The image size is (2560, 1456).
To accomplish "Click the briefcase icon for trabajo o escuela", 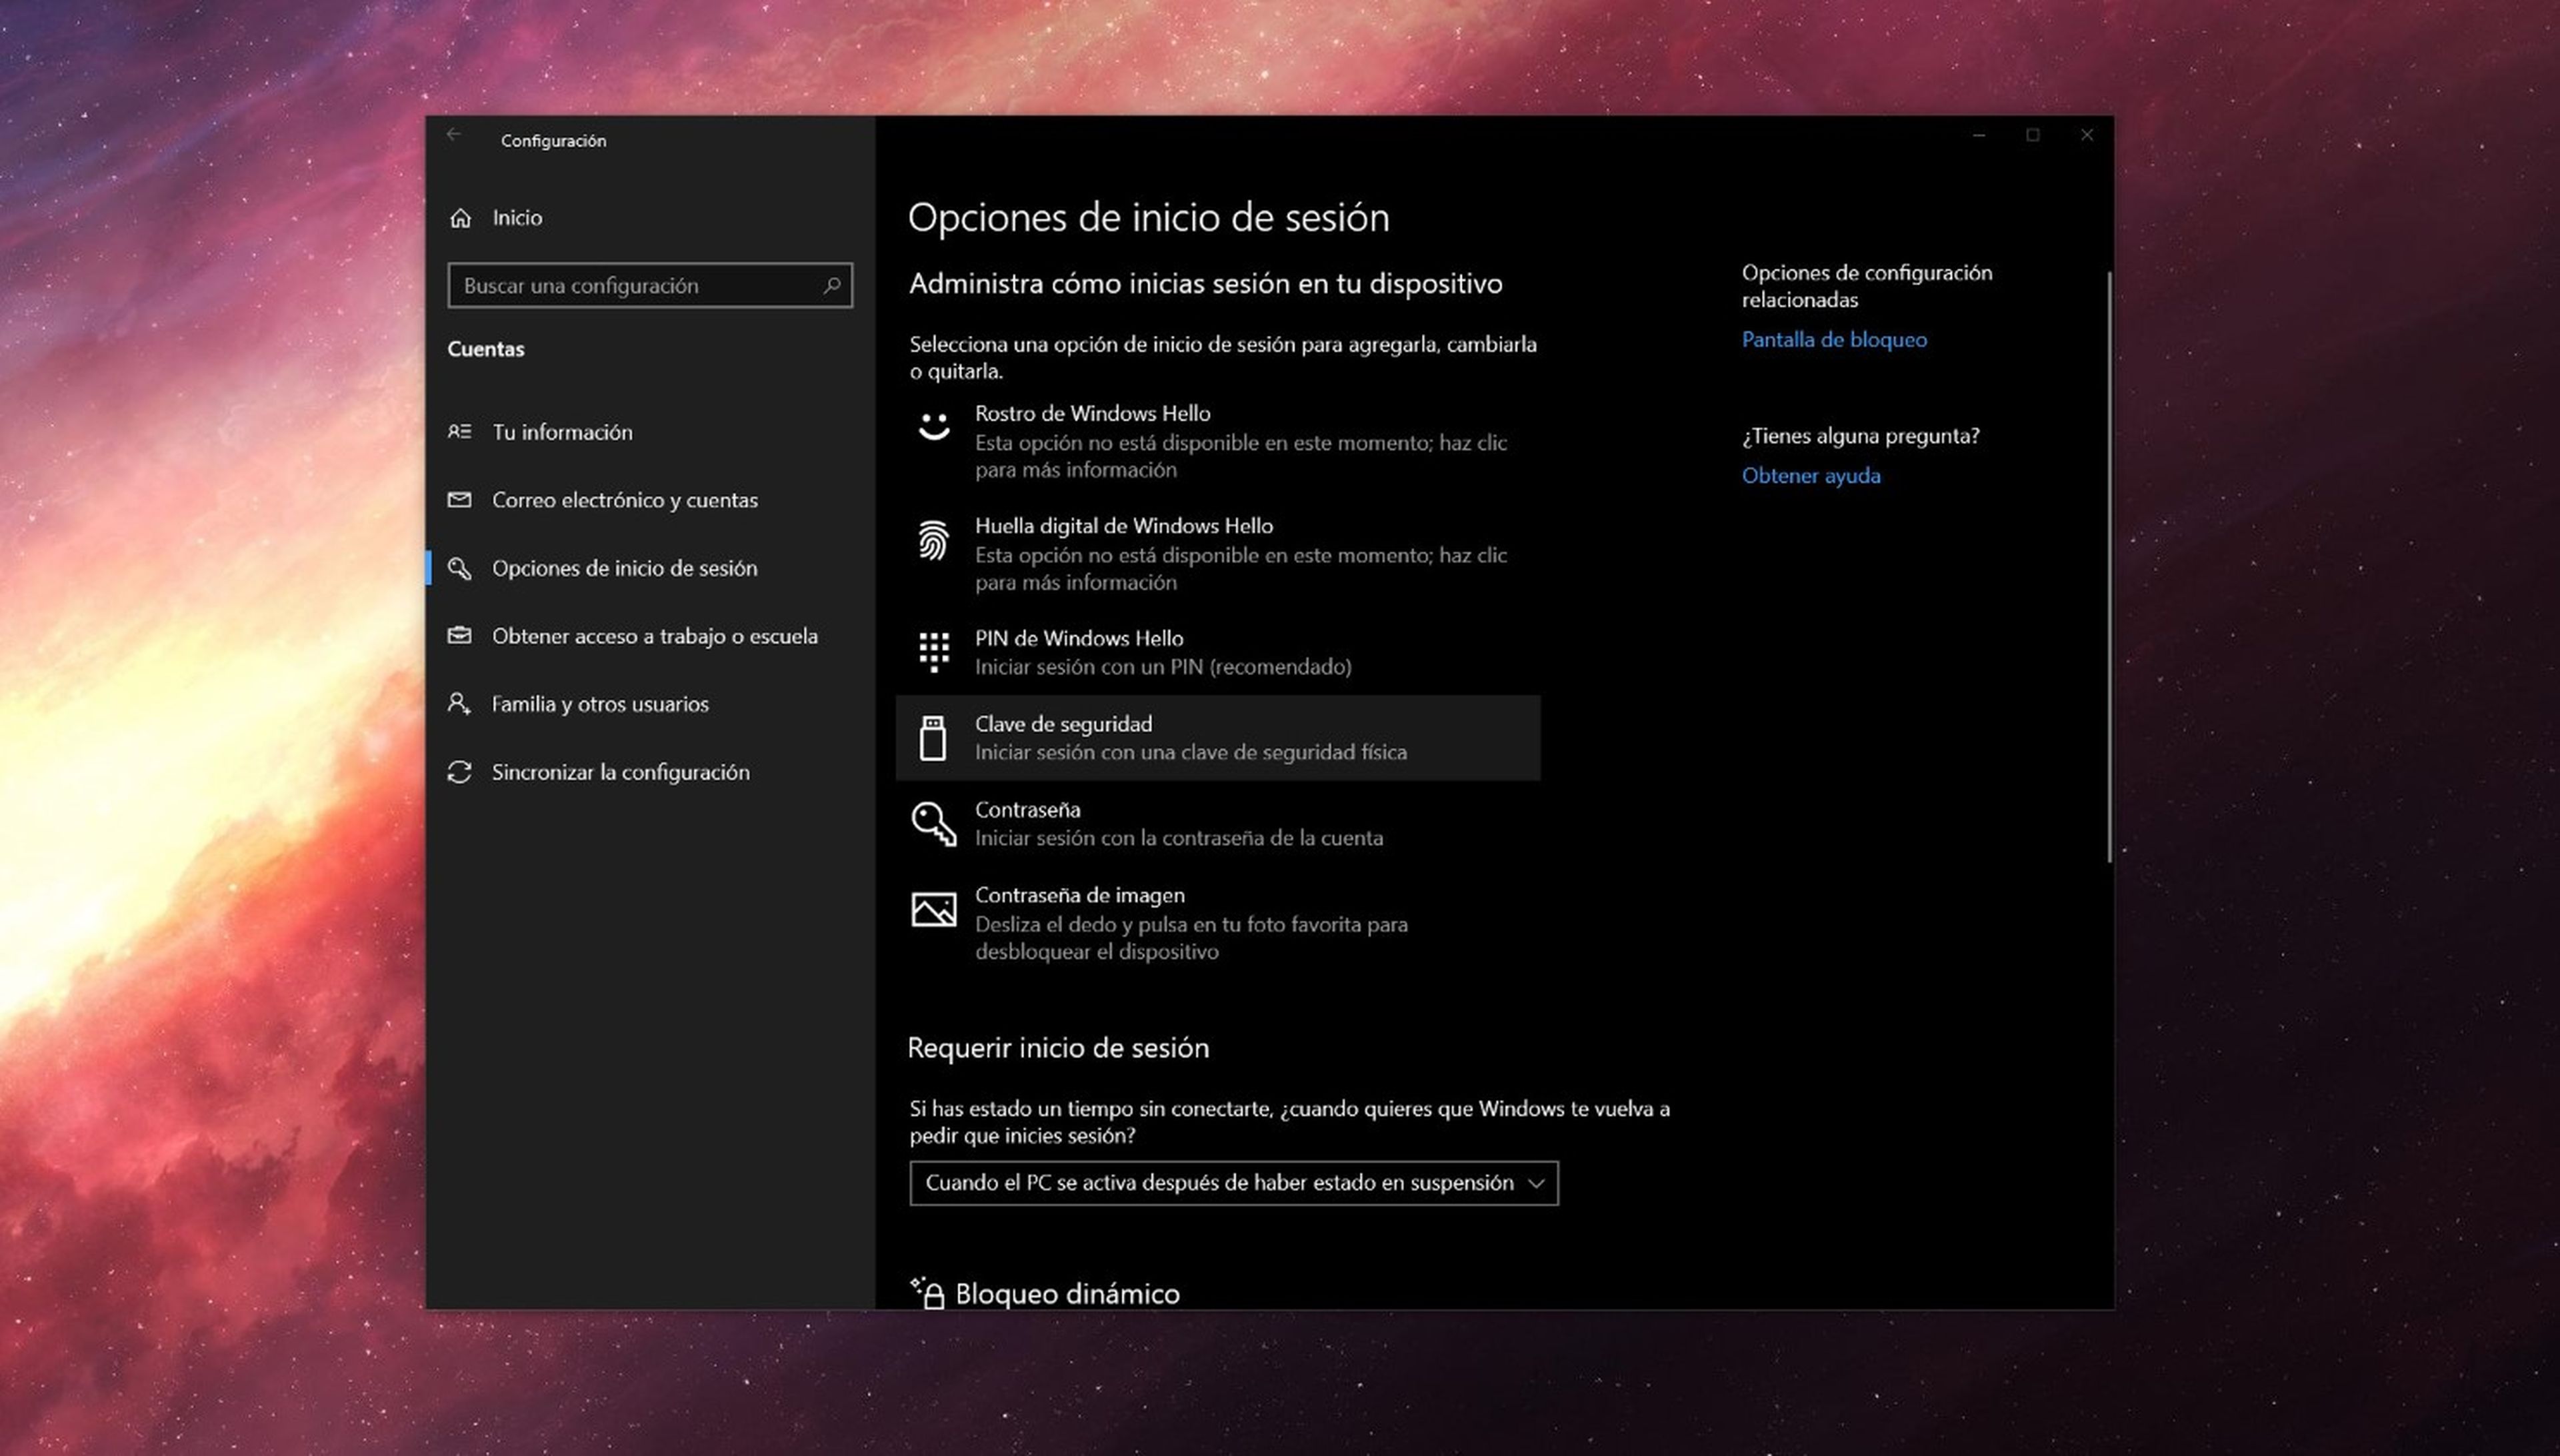I will (459, 635).
